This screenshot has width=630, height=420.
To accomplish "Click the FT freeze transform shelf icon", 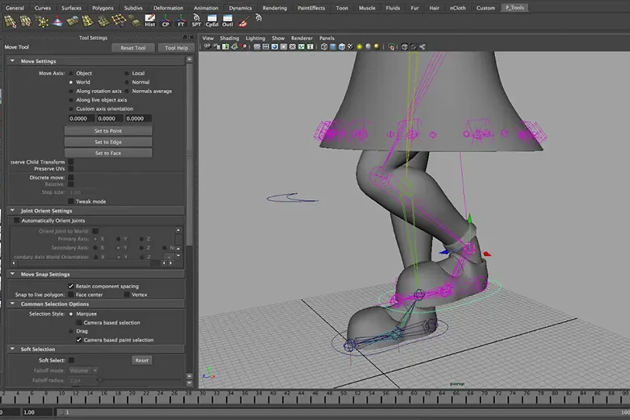I will (181, 20).
